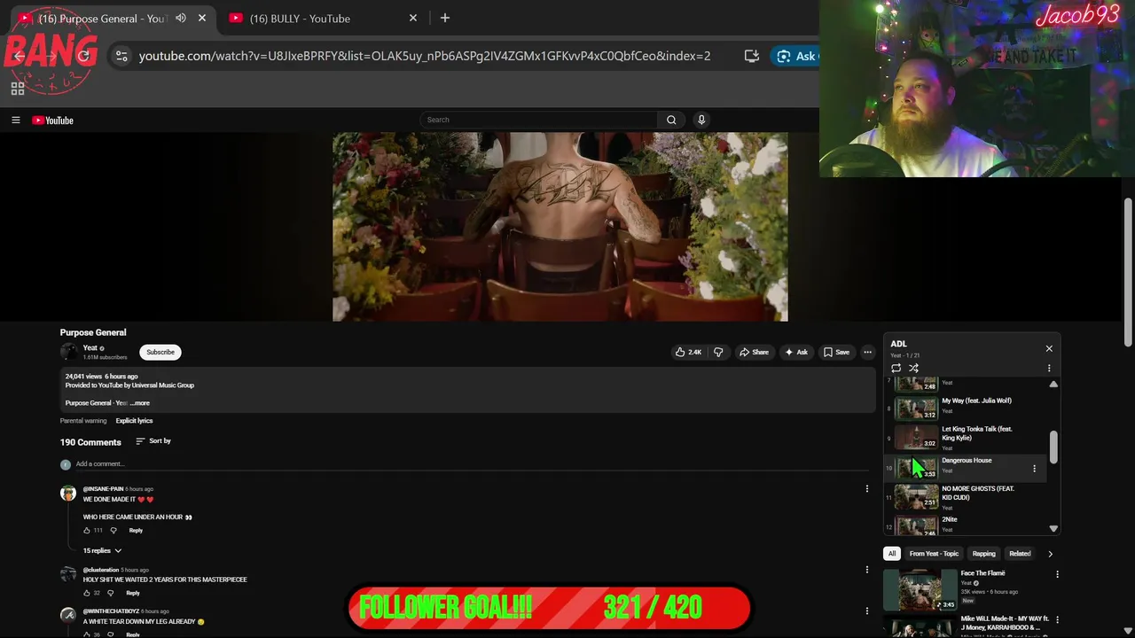Open ADL playlist options menu
Screen dimensions: 1135x638
pyautogui.click(x=1049, y=368)
